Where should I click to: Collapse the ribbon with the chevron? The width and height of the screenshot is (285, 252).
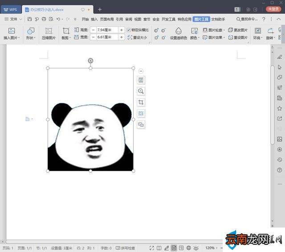[x=279, y=19]
